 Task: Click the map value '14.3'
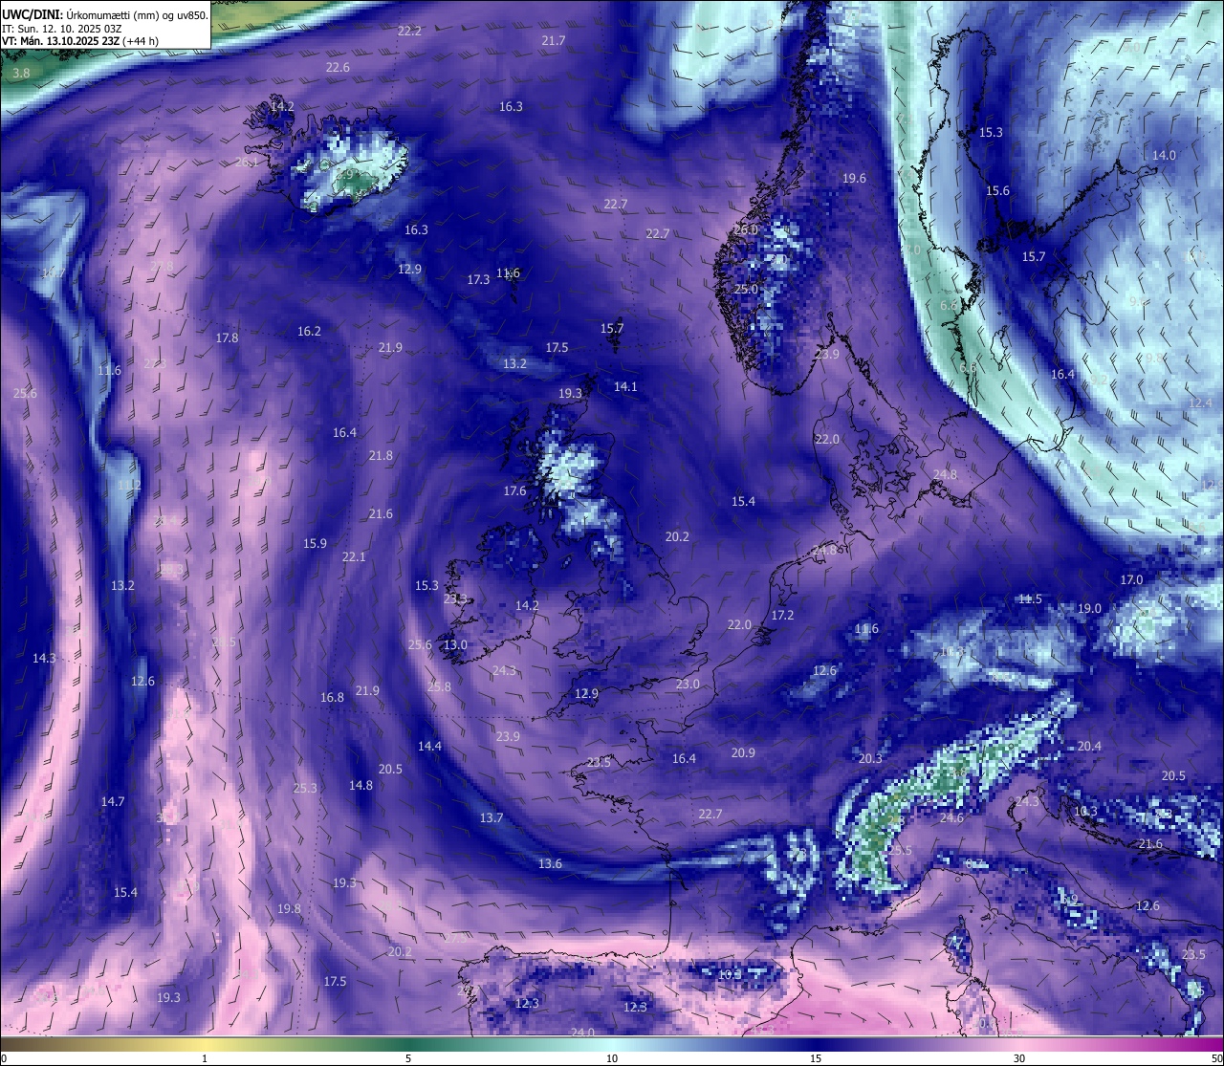[x=44, y=658]
